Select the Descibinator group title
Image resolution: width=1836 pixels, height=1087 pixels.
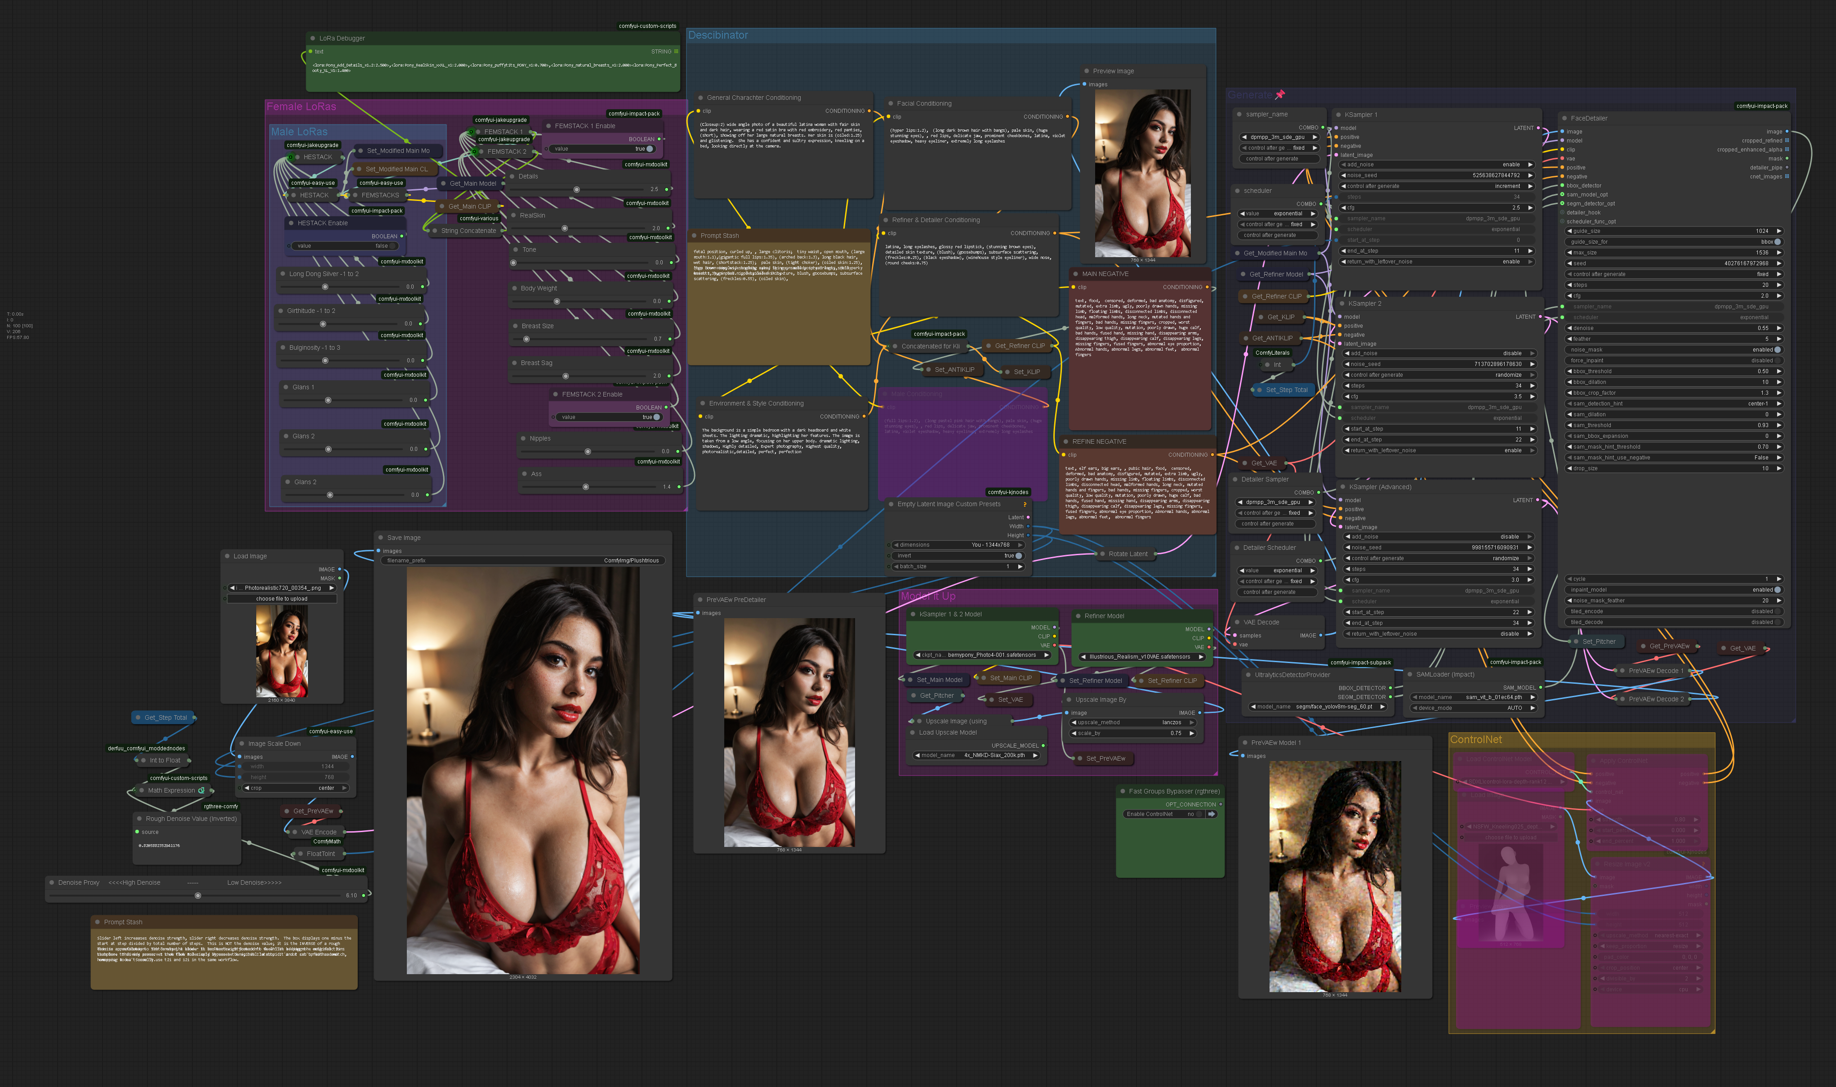tap(717, 35)
